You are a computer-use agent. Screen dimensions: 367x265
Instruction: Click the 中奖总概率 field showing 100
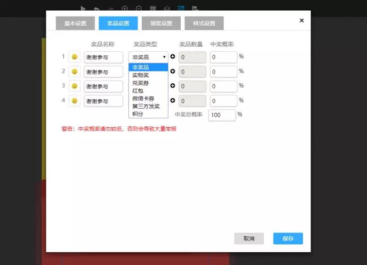pyautogui.click(x=222, y=115)
